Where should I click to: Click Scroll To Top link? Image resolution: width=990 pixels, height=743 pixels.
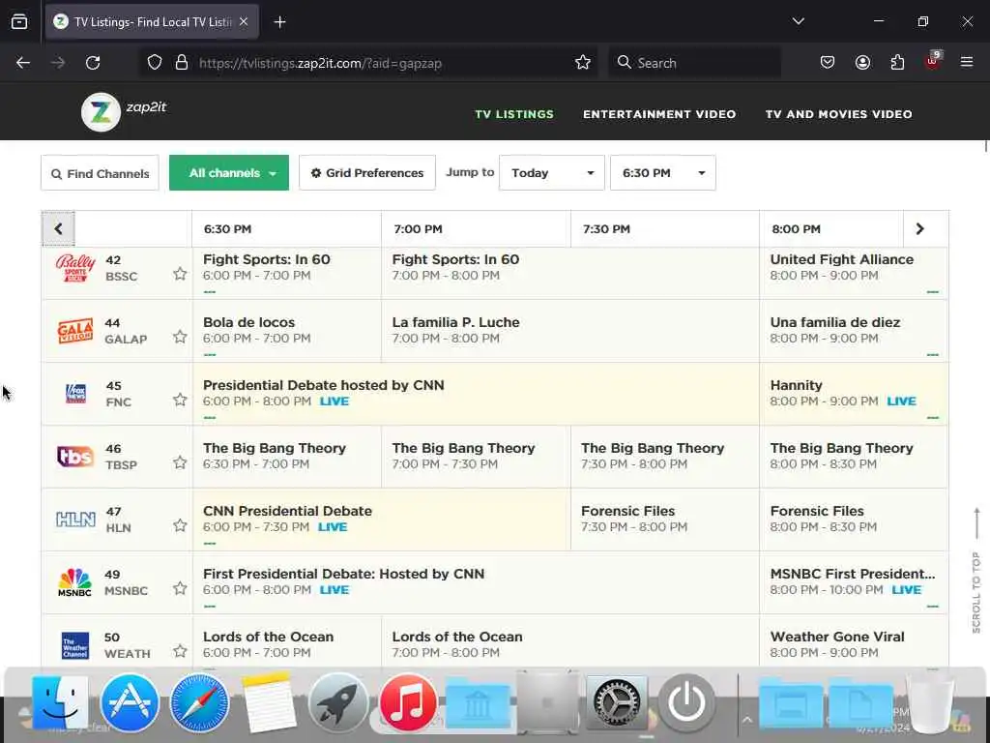tap(976, 571)
